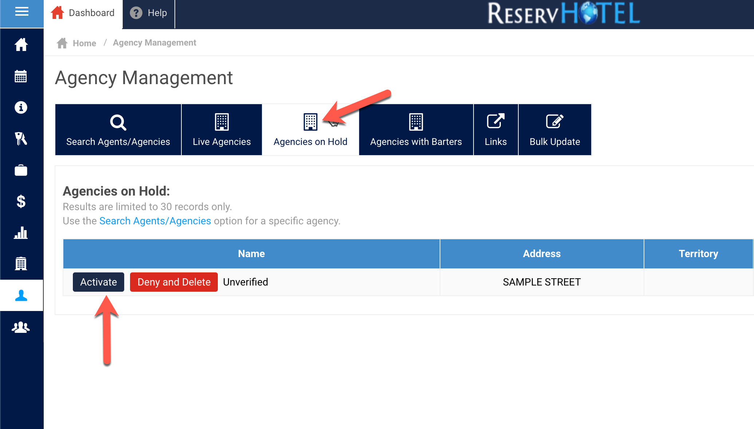Open the calendar icon in sidebar

pyautogui.click(x=21, y=76)
